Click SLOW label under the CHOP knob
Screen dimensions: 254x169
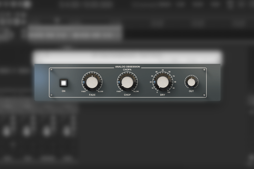pos(136,92)
